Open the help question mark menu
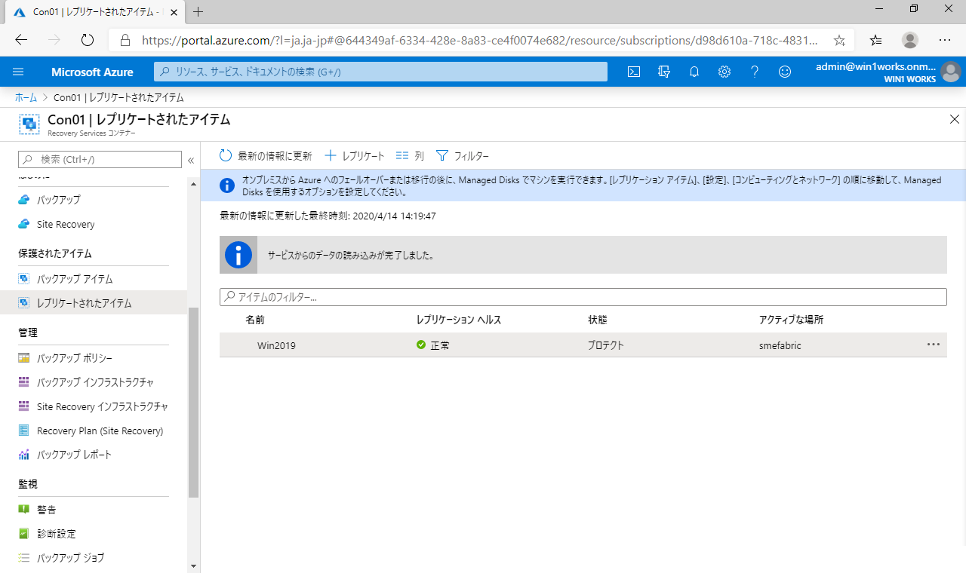966x573 pixels. click(755, 72)
